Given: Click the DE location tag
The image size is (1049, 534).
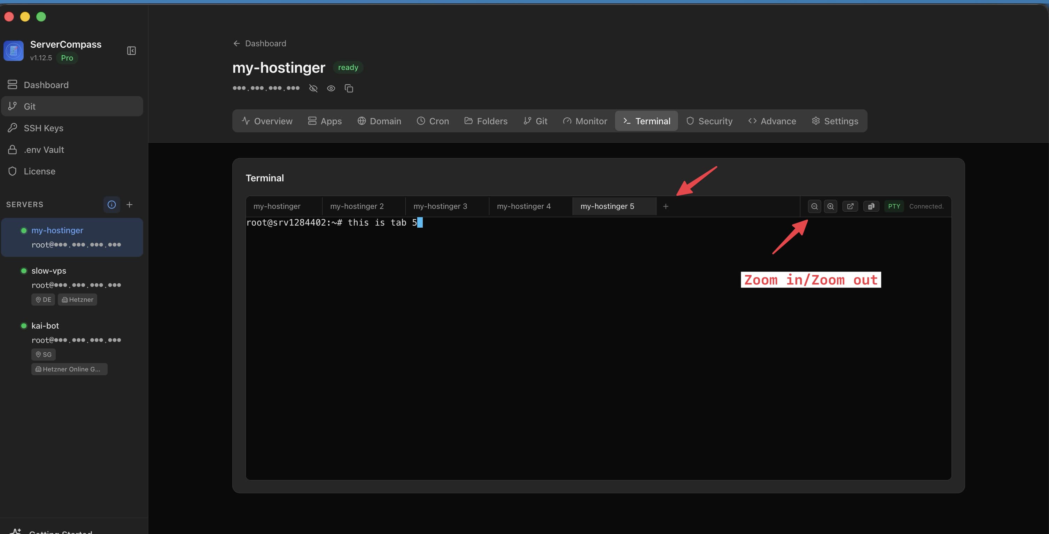Looking at the screenshot, I should click(x=43, y=300).
